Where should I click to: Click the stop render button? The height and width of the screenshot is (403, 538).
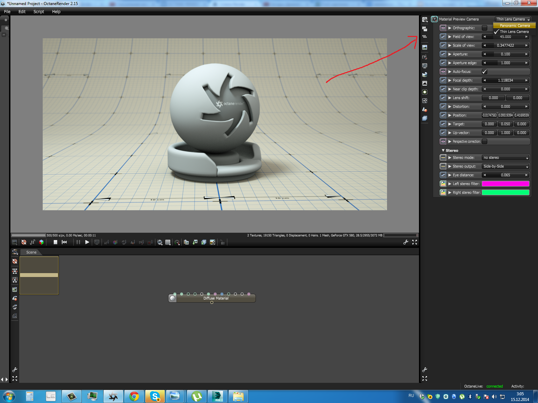tap(55, 242)
